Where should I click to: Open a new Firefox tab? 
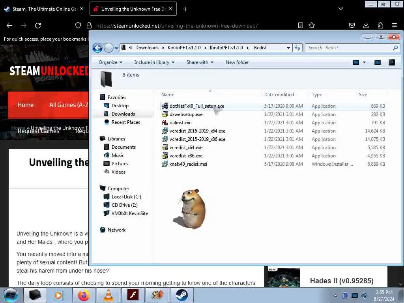coord(185,9)
